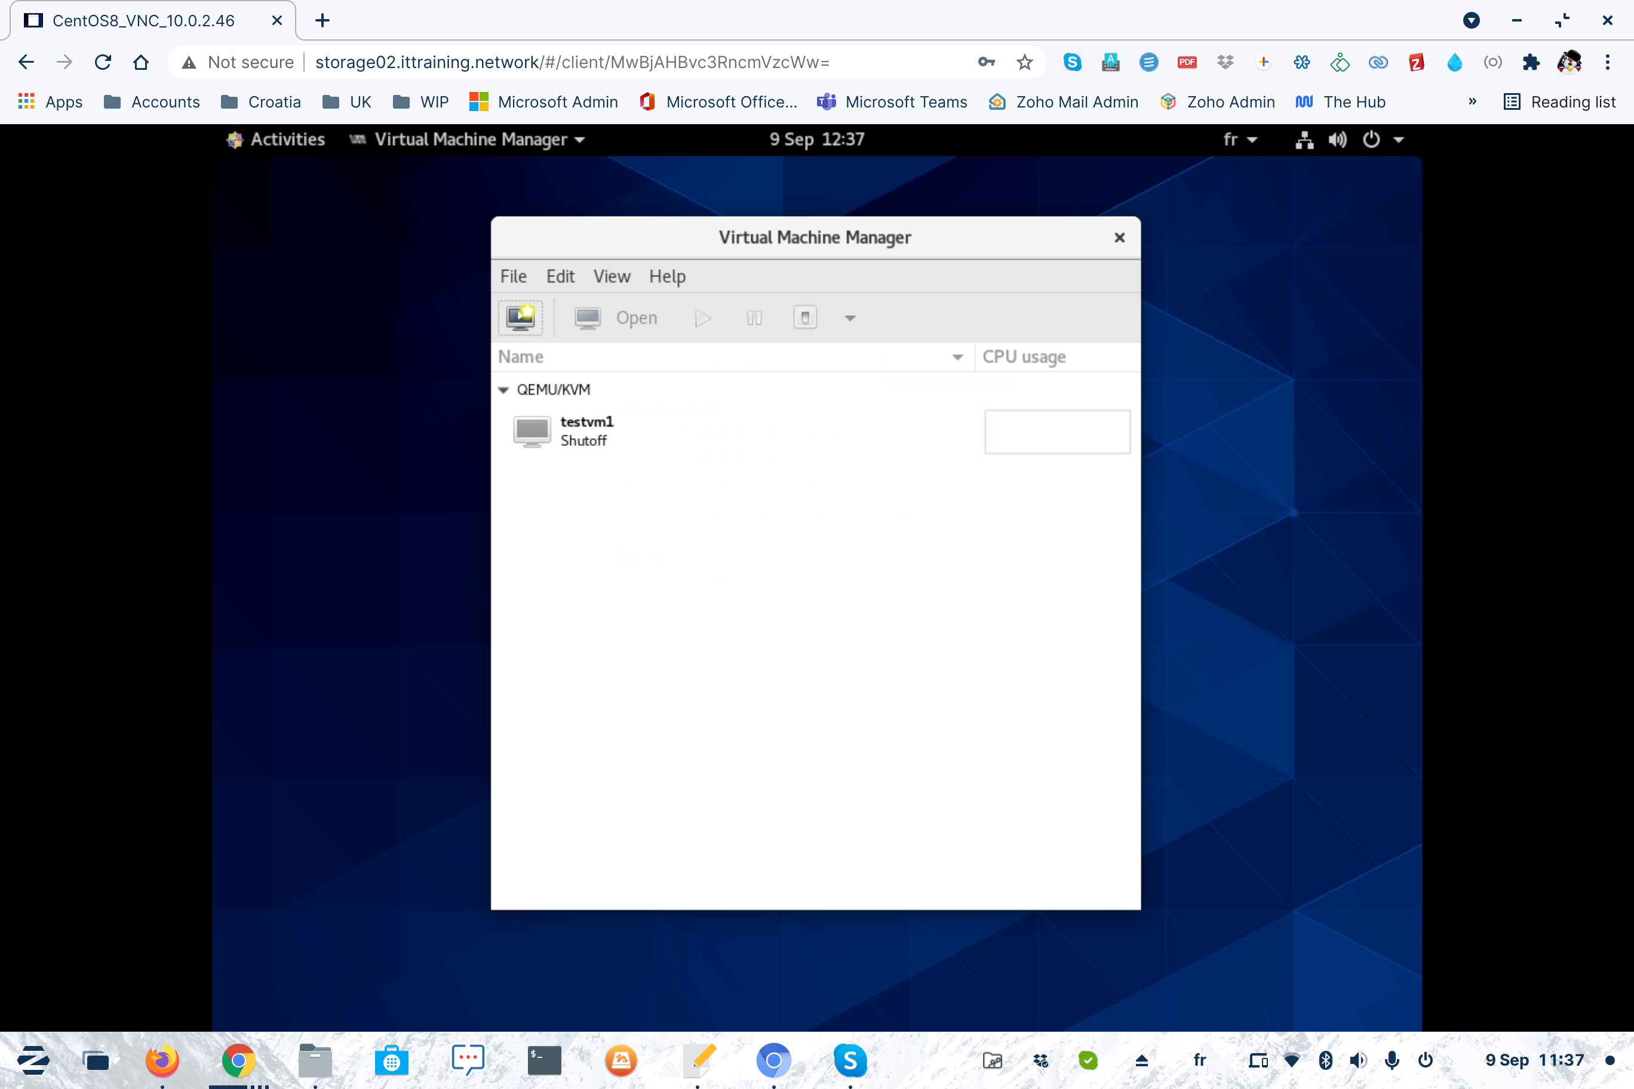This screenshot has height=1089, width=1634.
Task: Click the PDF extension icon
Action: click(x=1187, y=63)
